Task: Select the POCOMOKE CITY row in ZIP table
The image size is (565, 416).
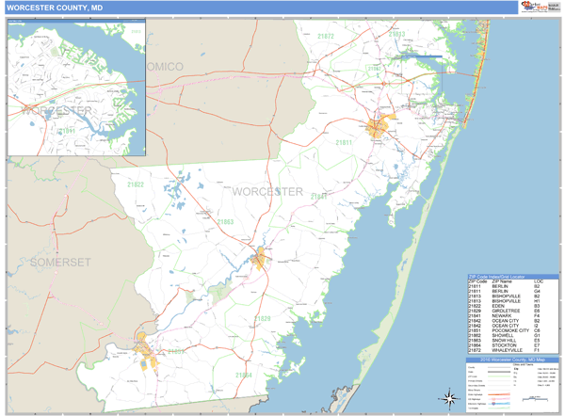Action: point(513,330)
